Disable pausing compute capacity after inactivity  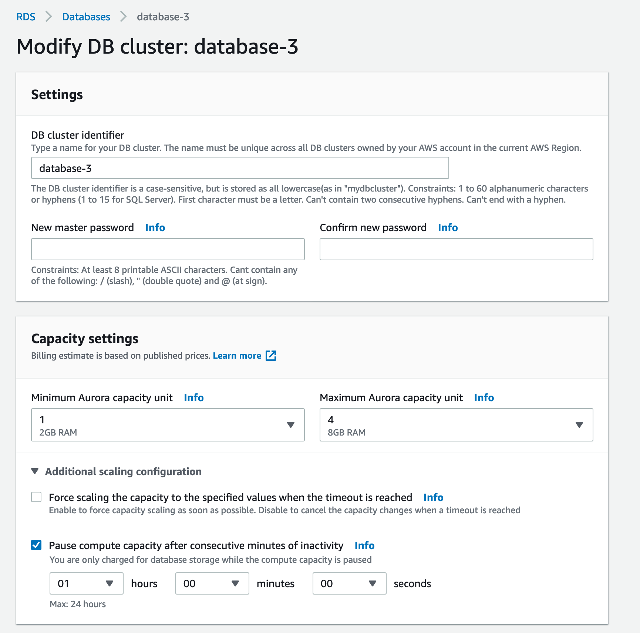(x=36, y=545)
